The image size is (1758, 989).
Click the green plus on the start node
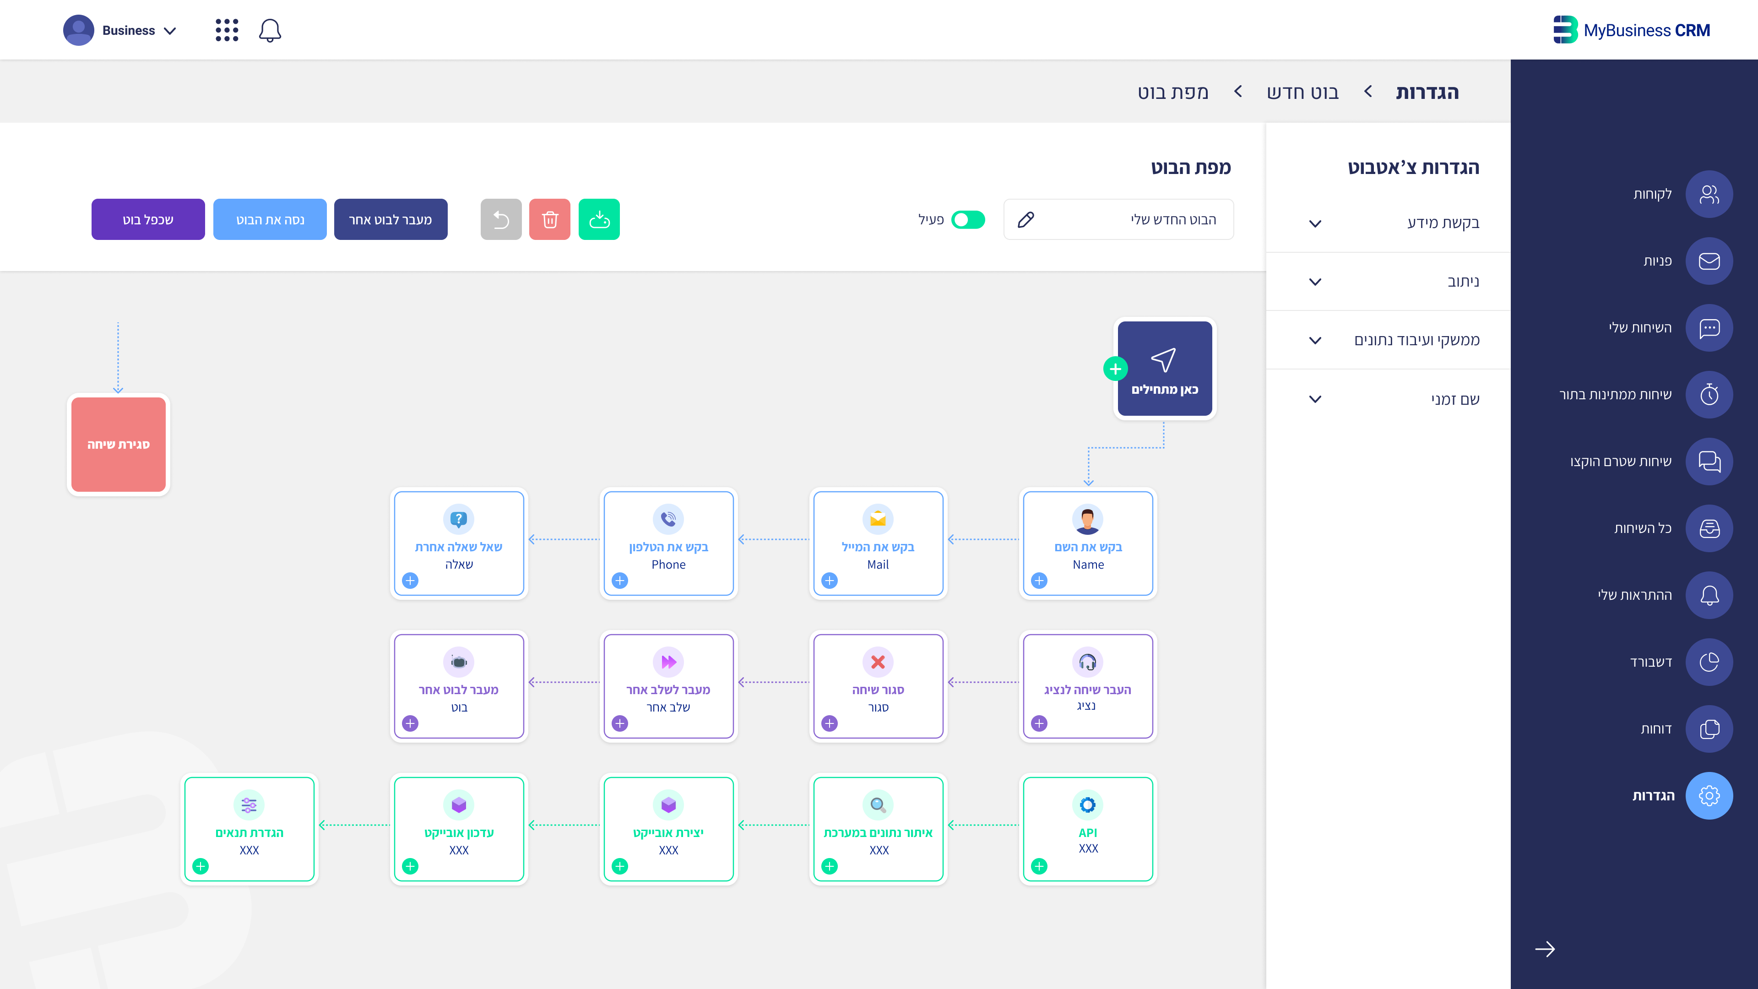pyautogui.click(x=1115, y=369)
